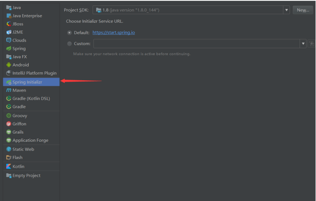The width and height of the screenshot is (316, 201).
Task: Pick Static Web project type label
Action: [23, 149]
